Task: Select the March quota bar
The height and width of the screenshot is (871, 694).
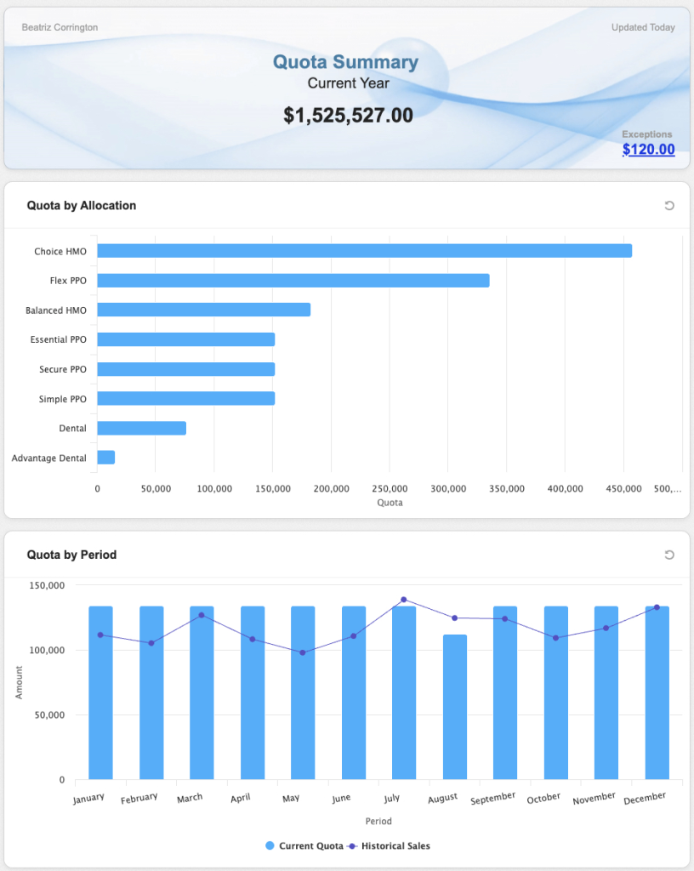Action: coord(202,693)
